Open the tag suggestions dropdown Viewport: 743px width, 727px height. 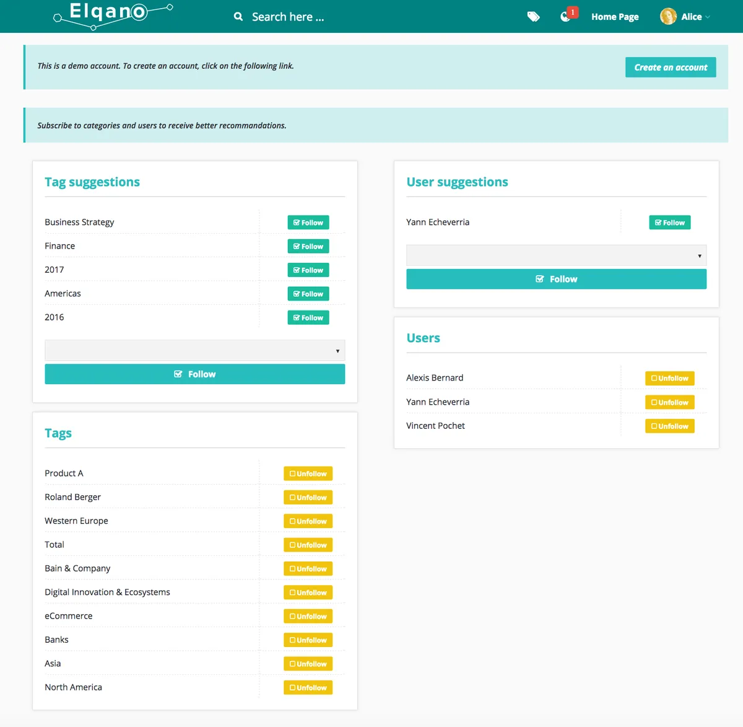[194, 351]
